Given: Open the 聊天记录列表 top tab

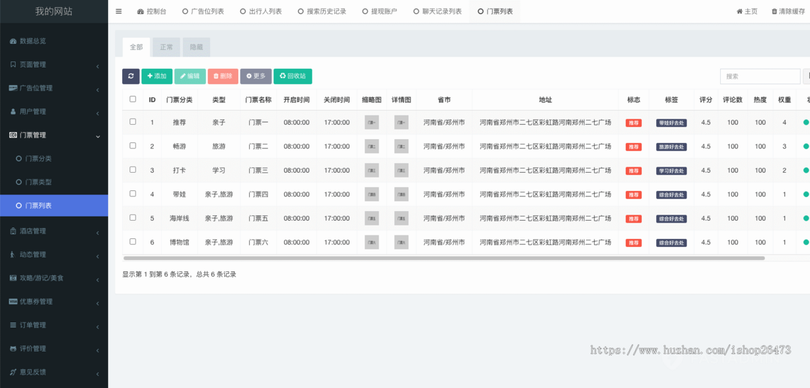Looking at the screenshot, I should [437, 11].
